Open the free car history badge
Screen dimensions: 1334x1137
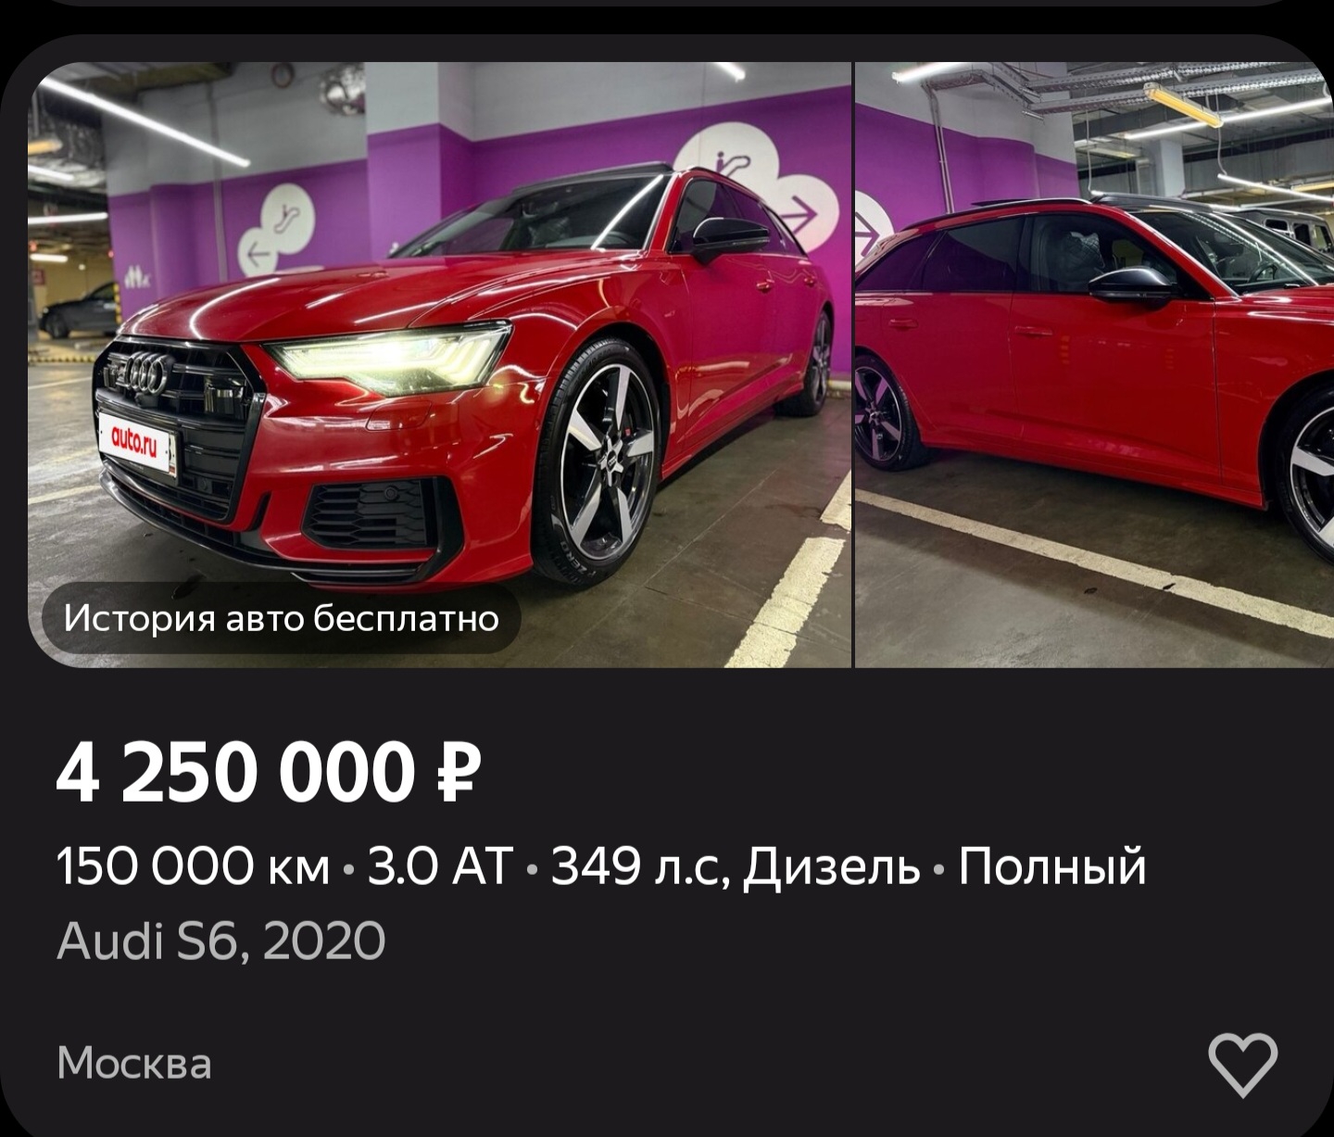tap(282, 618)
